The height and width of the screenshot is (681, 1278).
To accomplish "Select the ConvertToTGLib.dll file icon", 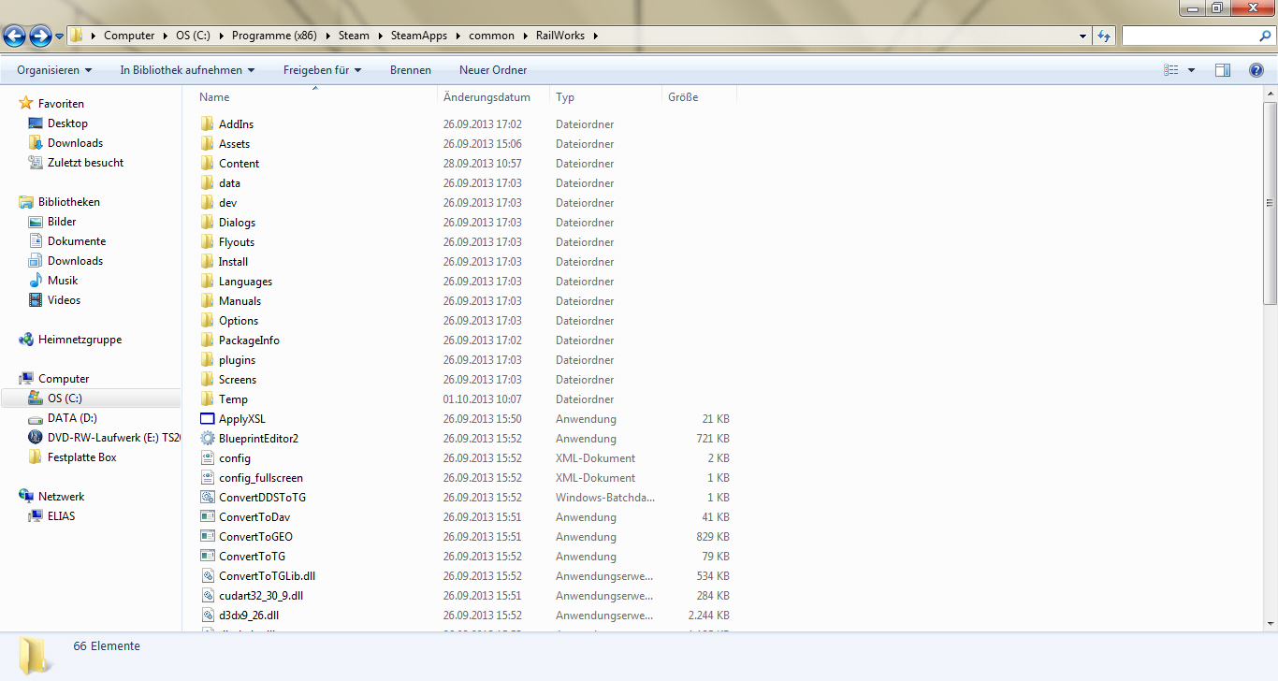I will tap(208, 576).
